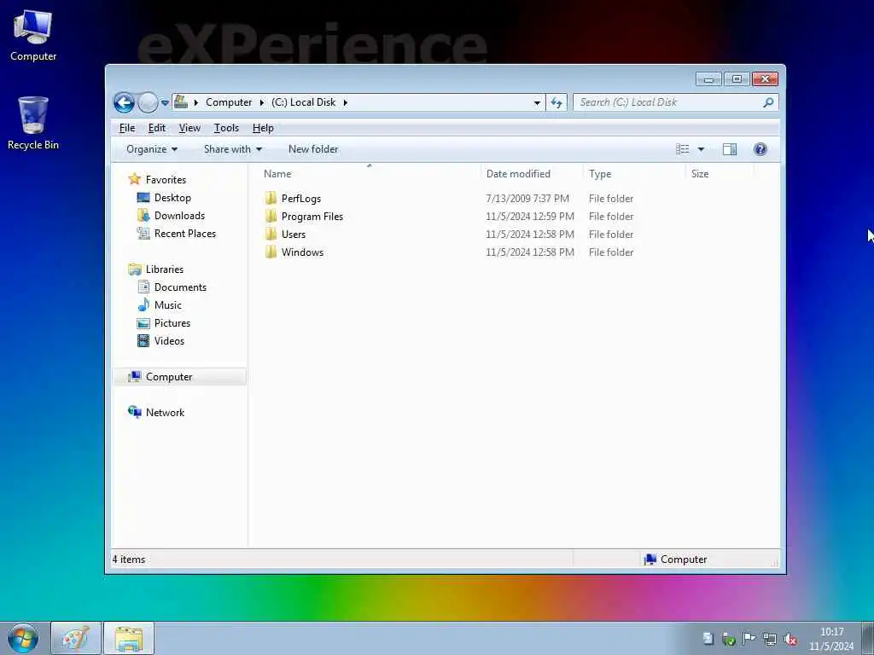Click the muted volume tray icon
Image resolution: width=874 pixels, height=655 pixels.
point(790,639)
